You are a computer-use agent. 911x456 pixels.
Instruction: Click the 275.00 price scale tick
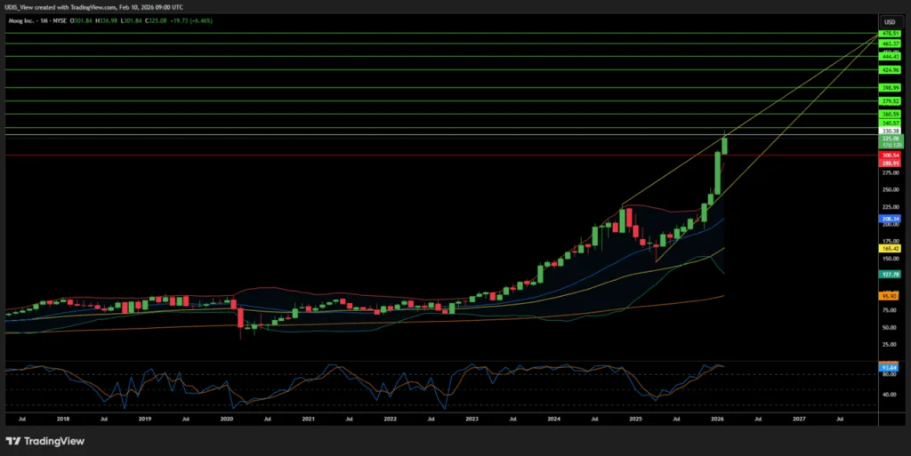(x=891, y=172)
